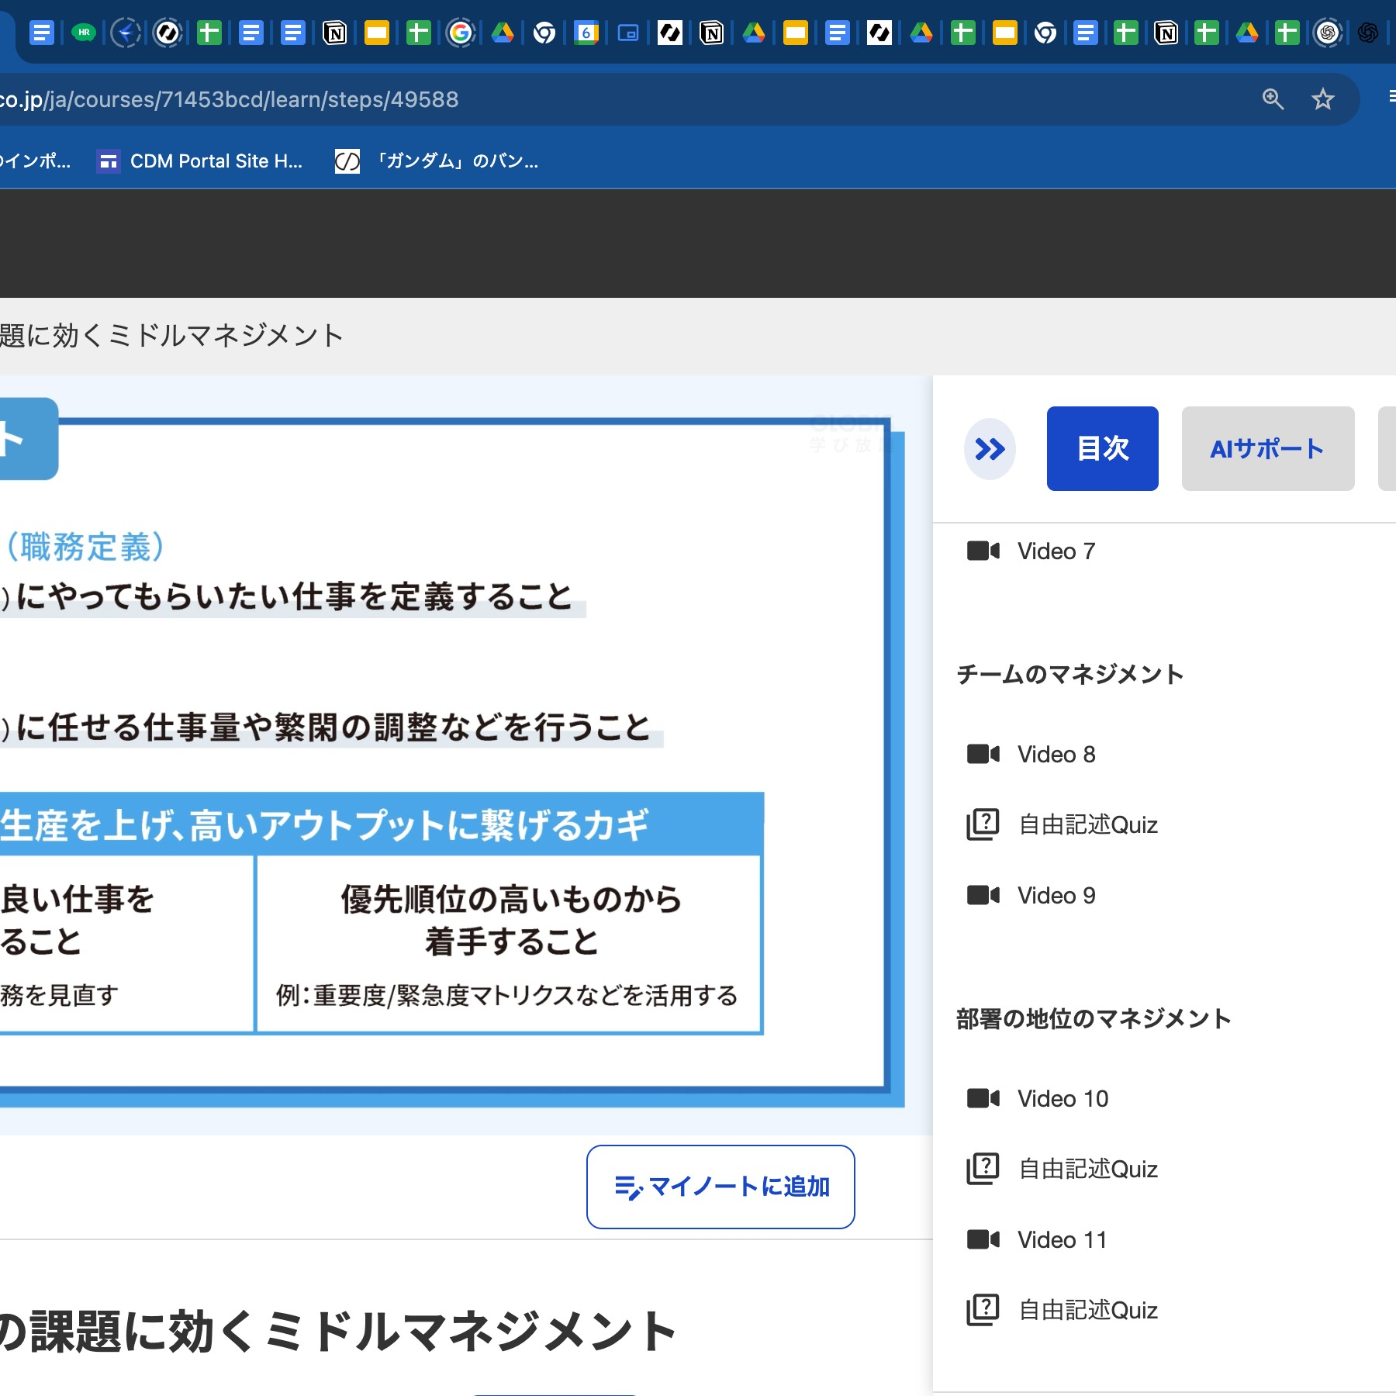The height and width of the screenshot is (1396, 1396).
Task: Click the zoom magnifier in address bar
Action: [x=1273, y=99]
